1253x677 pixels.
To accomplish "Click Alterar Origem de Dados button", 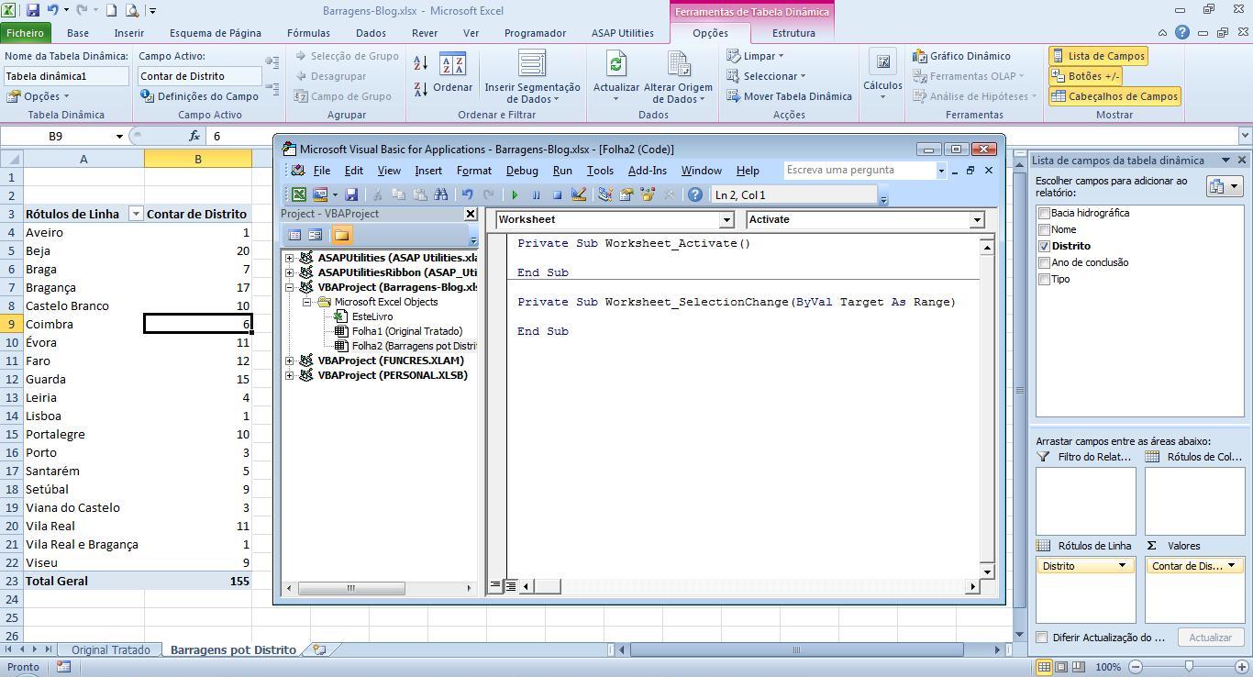I will pyautogui.click(x=678, y=77).
